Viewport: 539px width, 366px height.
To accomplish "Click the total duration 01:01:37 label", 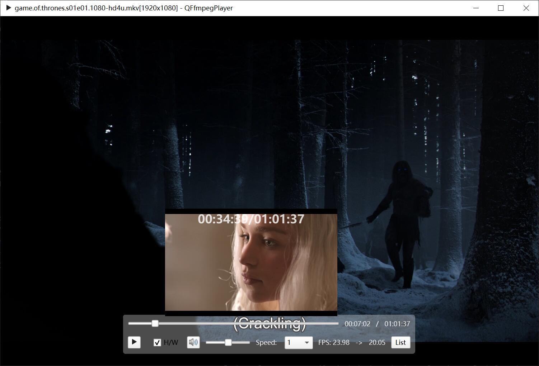I will pos(397,324).
